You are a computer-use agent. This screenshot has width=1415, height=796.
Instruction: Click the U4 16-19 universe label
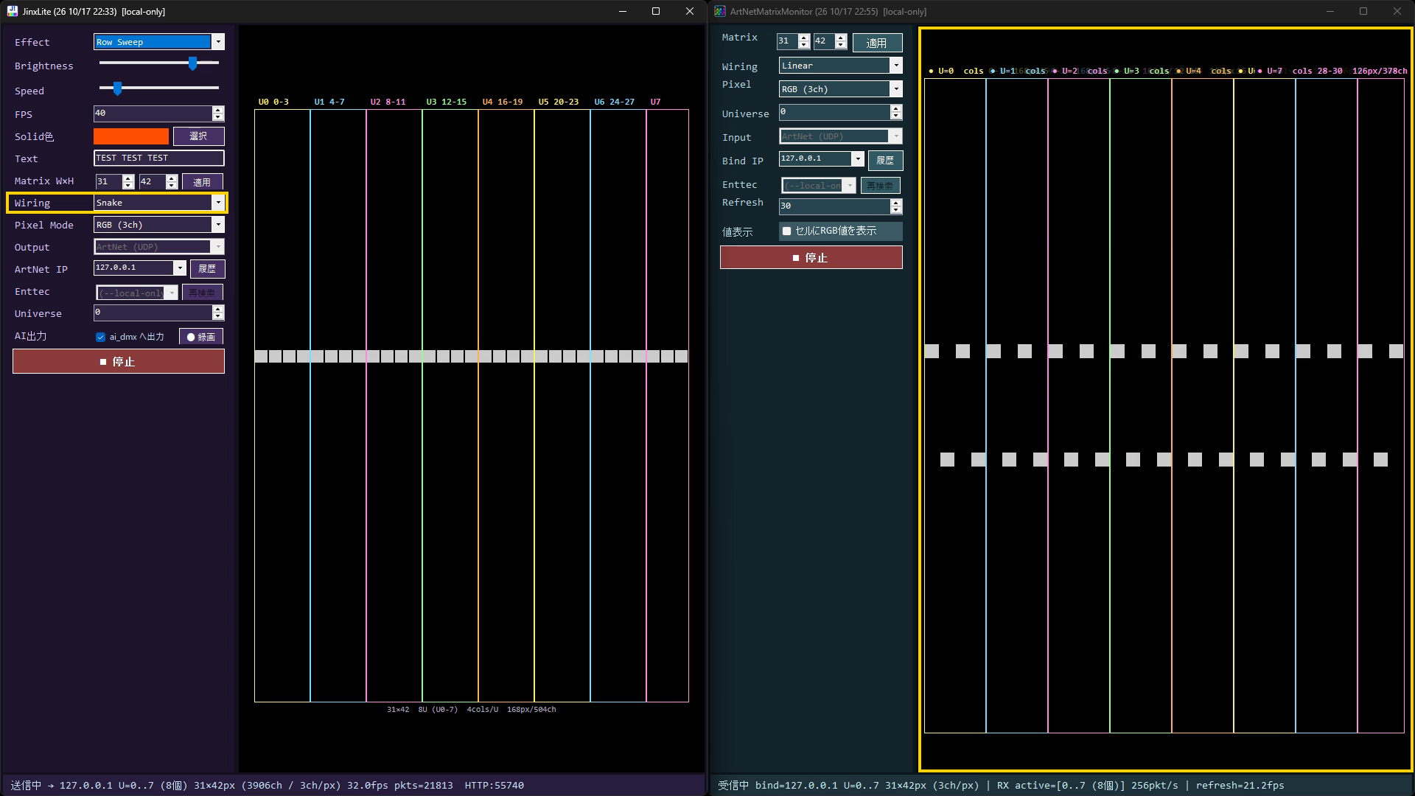[x=503, y=102]
